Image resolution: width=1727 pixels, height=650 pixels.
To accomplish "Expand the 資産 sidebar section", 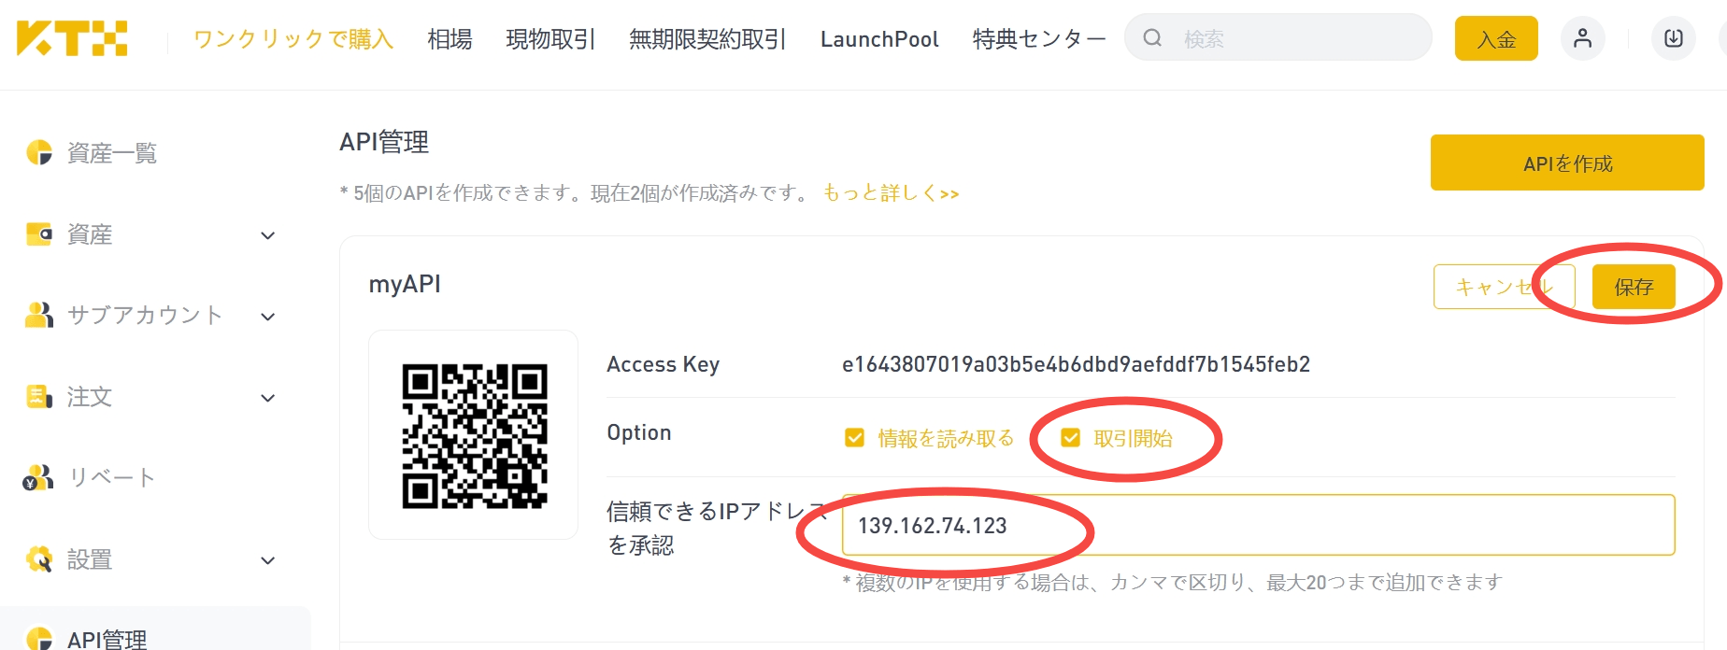I will tap(268, 235).
